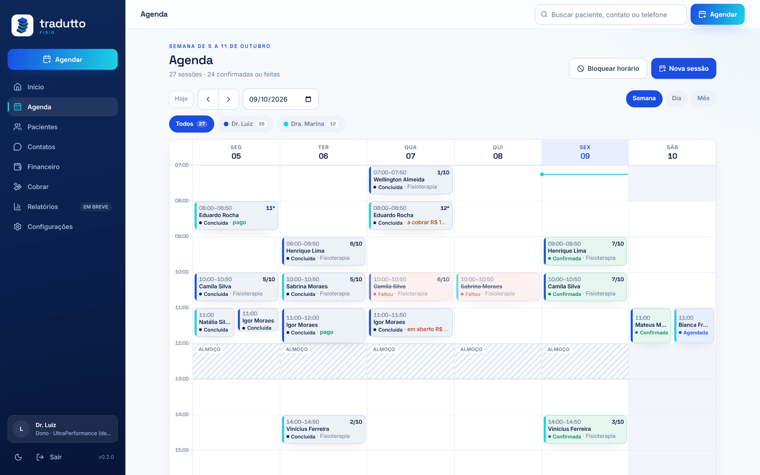This screenshot has width=760, height=475.
Task: Open Bianca 11:00 Agendada session
Action: [x=694, y=325]
